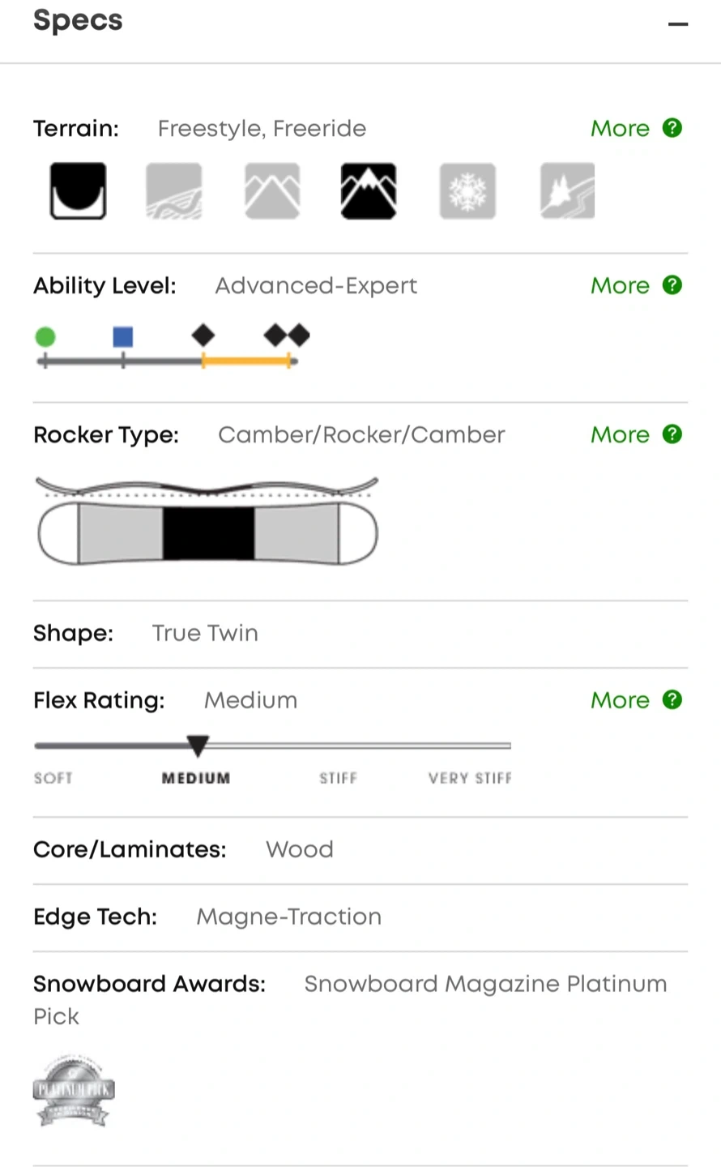
Task: Collapse the Specs section with minus icon
Action: 678,24
